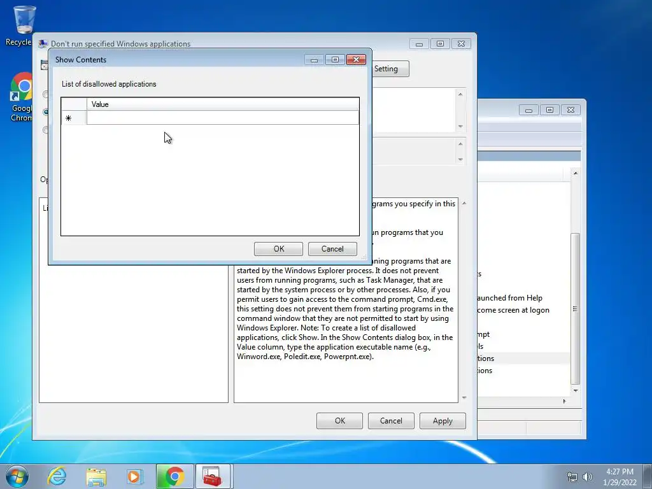Click OK in Show Contents dialog
This screenshot has height=489, width=652.
(279, 249)
